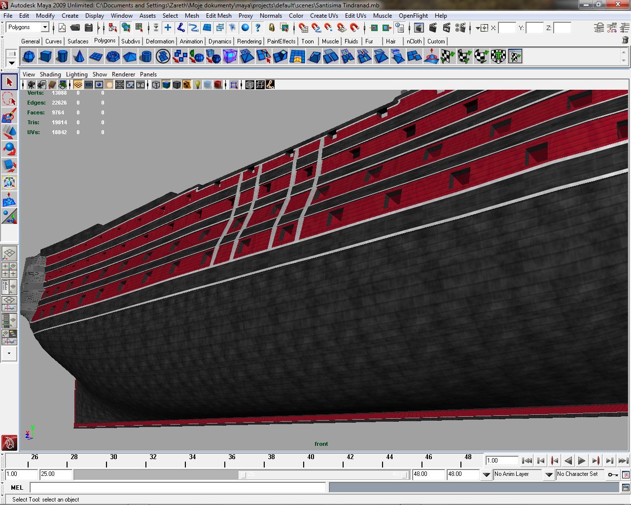The height and width of the screenshot is (505, 631).
Task: Open the Edit Mesh menu
Action: coord(218,16)
